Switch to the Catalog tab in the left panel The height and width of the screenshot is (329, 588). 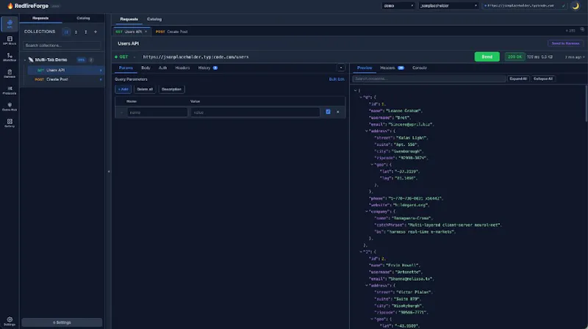point(83,18)
